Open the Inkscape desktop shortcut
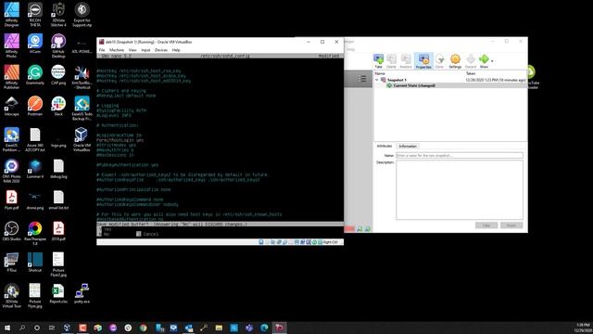The image size is (593, 334). pos(11,106)
